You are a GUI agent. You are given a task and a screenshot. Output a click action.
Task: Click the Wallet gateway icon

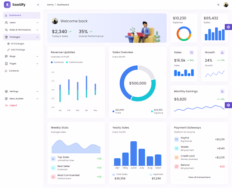pos(176,149)
